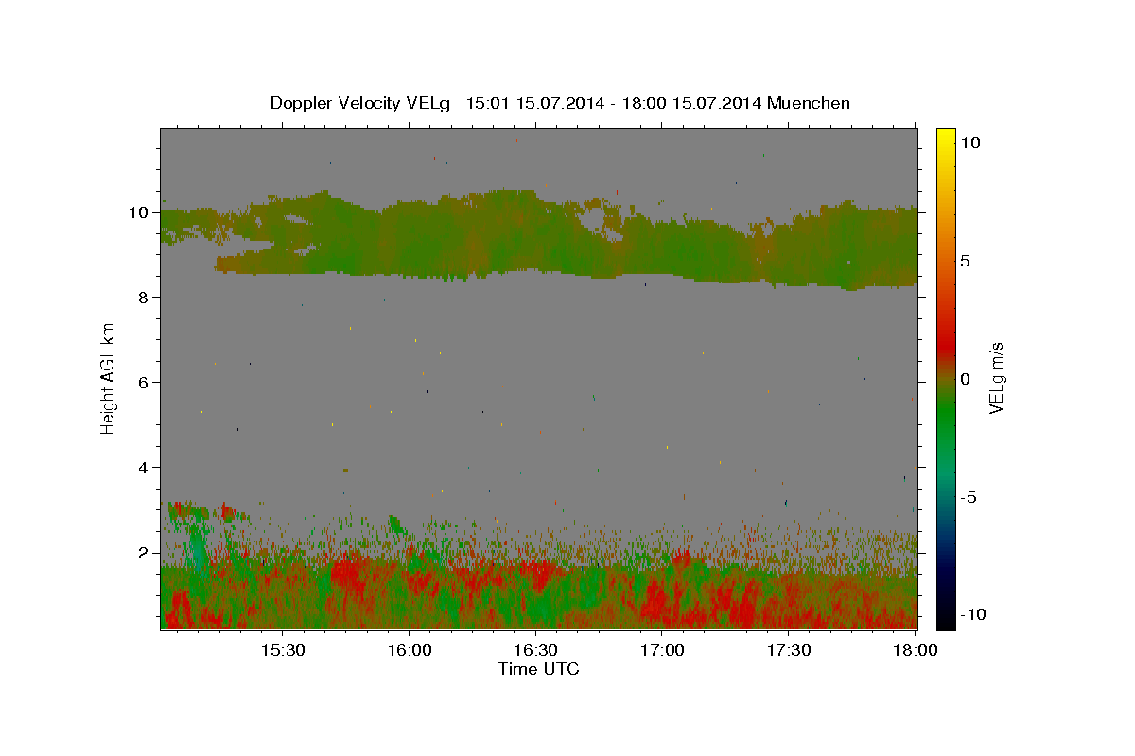1135x756 pixels.
Task: Click the 18:00 time tick label
Action: (x=915, y=651)
